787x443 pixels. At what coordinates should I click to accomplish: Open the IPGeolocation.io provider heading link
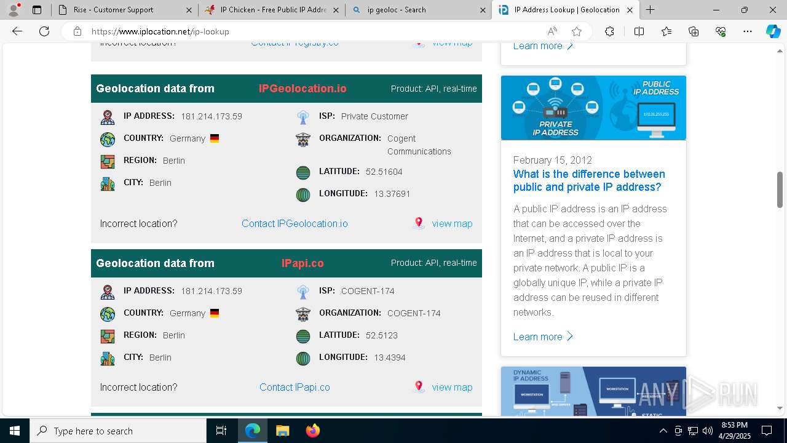pos(303,89)
